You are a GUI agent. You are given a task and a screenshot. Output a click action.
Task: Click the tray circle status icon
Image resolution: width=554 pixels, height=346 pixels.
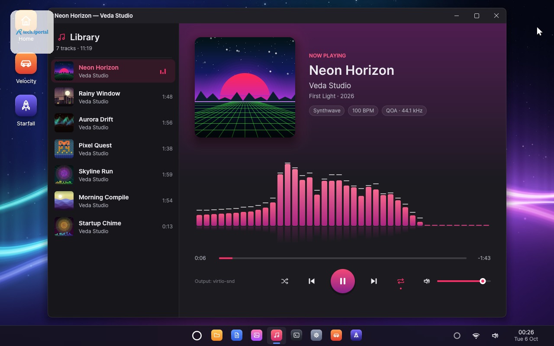click(457, 336)
